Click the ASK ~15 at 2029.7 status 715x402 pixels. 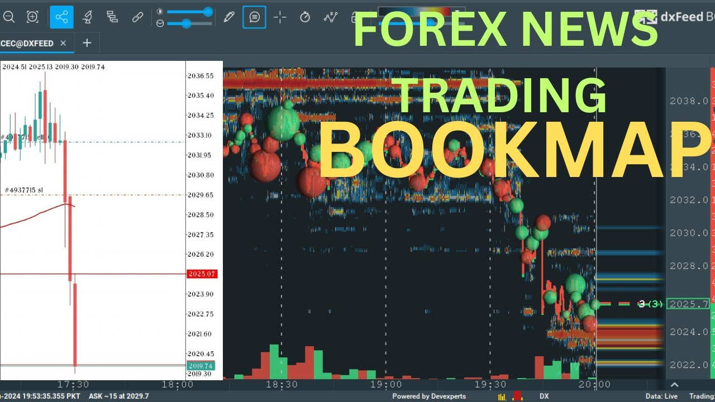pos(118,396)
